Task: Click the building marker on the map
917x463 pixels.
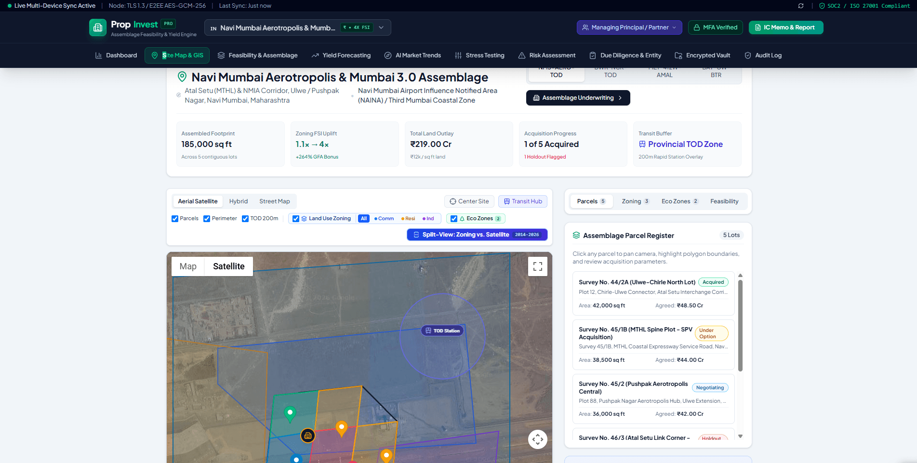Action: [x=308, y=436]
